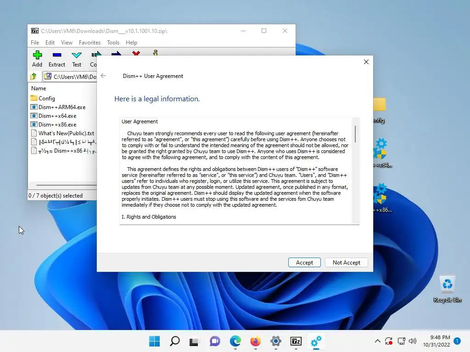Click the Add button in 7-Zip toolbar

37,59
